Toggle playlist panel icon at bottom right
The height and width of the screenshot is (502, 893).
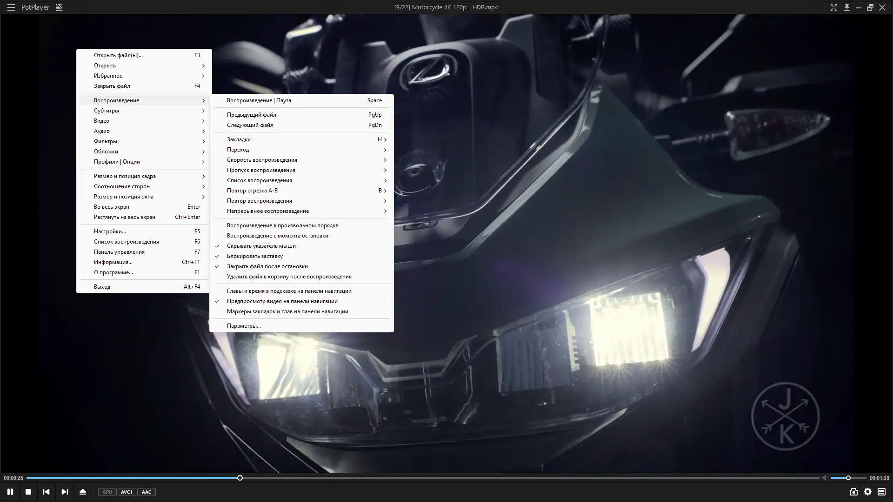coord(881,492)
